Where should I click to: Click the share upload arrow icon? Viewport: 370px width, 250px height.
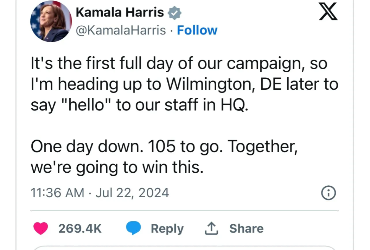[x=212, y=229]
